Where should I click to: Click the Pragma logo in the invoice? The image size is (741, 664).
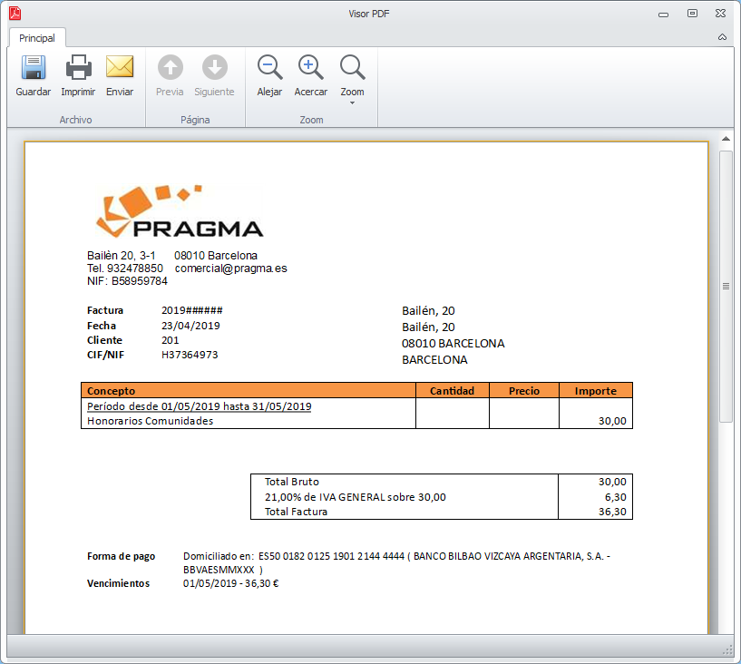click(x=179, y=213)
